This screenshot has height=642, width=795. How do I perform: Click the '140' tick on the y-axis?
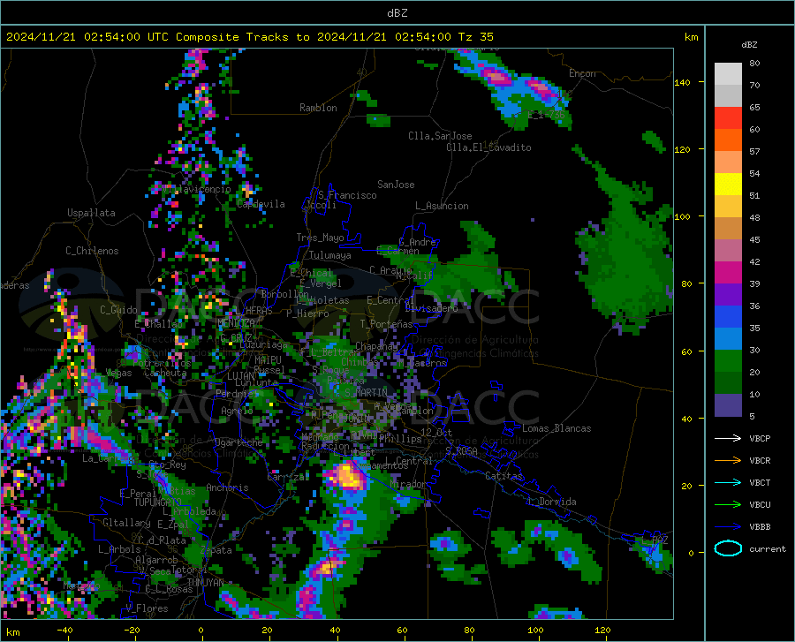[x=682, y=82]
